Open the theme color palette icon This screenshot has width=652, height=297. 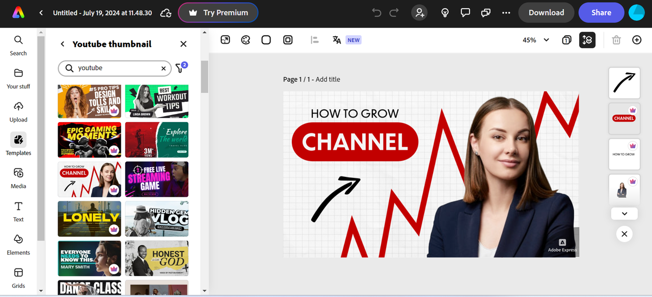click(246, 40)
